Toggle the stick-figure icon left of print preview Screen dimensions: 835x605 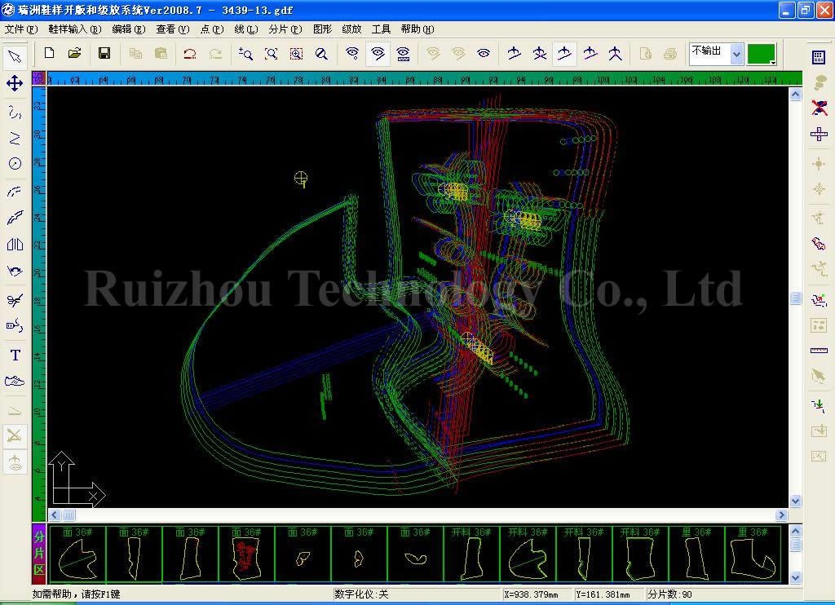coord(615,53)
